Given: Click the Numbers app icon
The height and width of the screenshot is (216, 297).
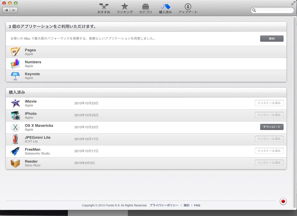Looking at the screenshot, I should pyautogui.click(x=15, y=64).
